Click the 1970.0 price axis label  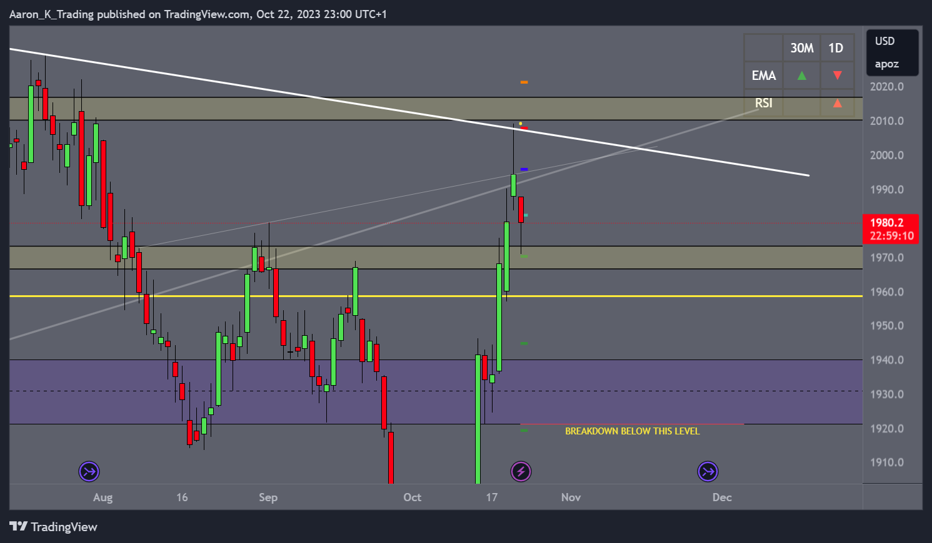point(886,258)
